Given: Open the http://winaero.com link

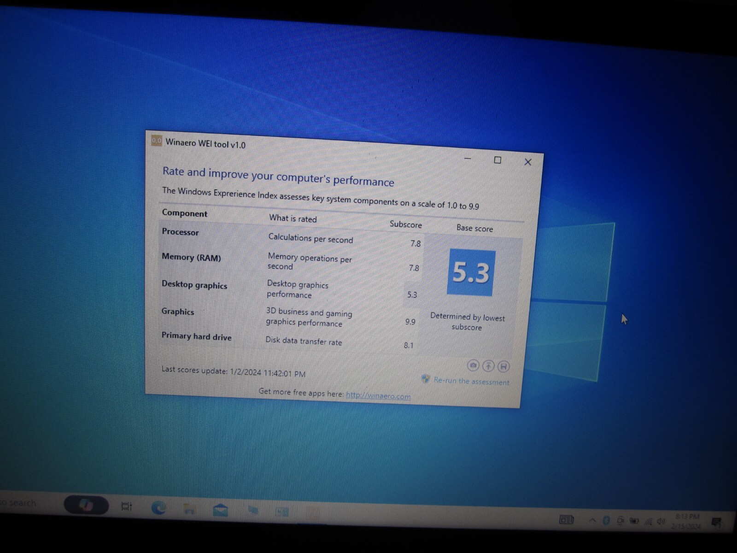Looking at the screenshot, I should click(x=378, y=396).
